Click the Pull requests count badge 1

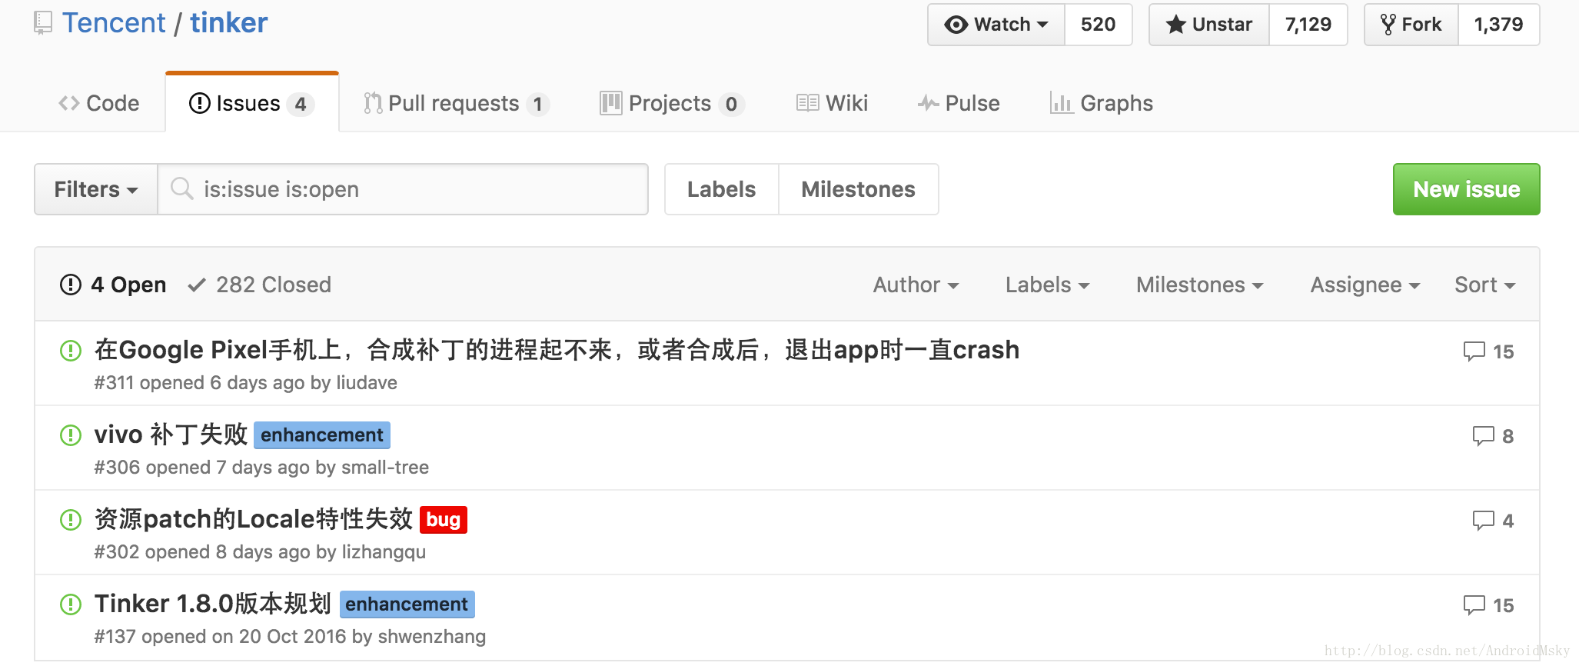coord(538,104)
